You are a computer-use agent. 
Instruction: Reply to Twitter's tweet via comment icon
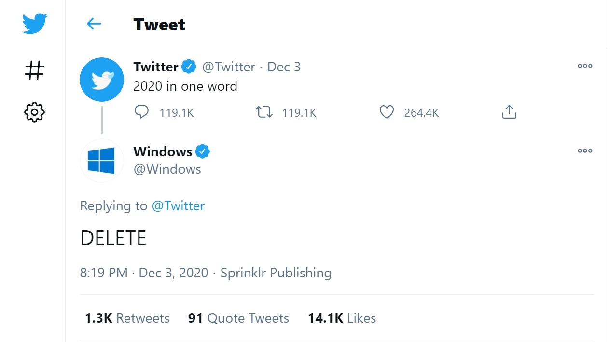tap(141, 112)
